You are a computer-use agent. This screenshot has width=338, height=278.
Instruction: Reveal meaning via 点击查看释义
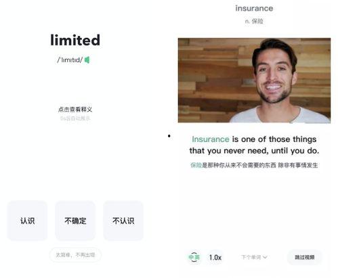click(75, 110)
